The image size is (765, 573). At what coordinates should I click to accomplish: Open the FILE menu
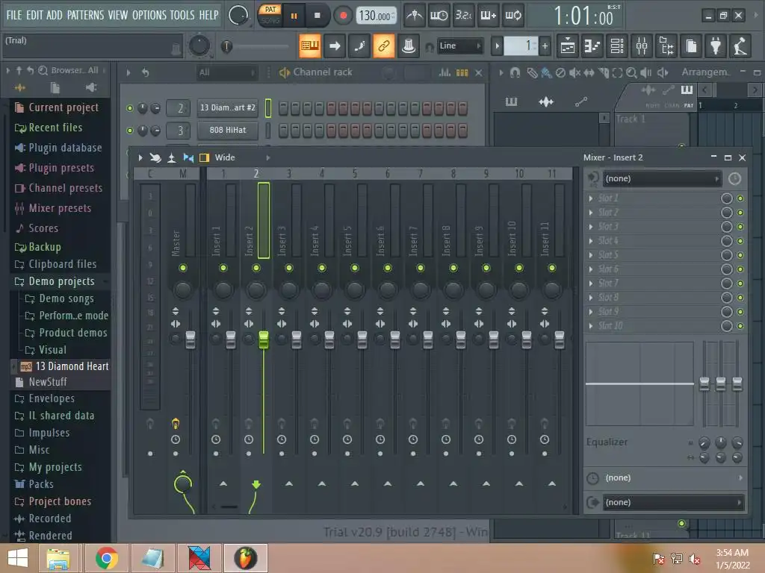pos(14,15)
